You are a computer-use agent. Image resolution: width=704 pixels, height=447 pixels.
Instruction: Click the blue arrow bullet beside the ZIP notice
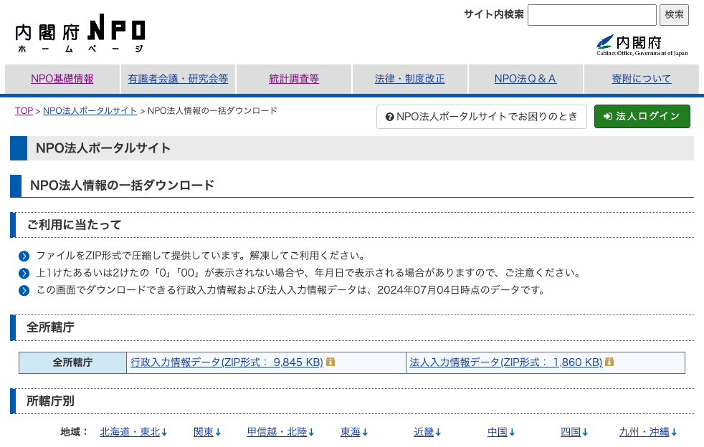point(25,255)
